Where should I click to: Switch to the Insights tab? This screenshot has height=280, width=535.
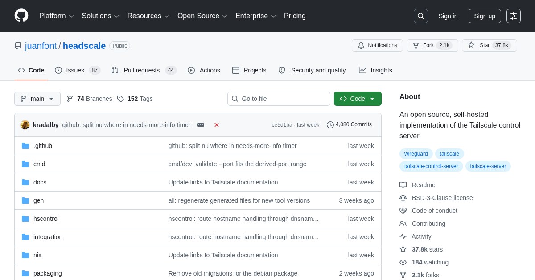[x=375, y=70]
